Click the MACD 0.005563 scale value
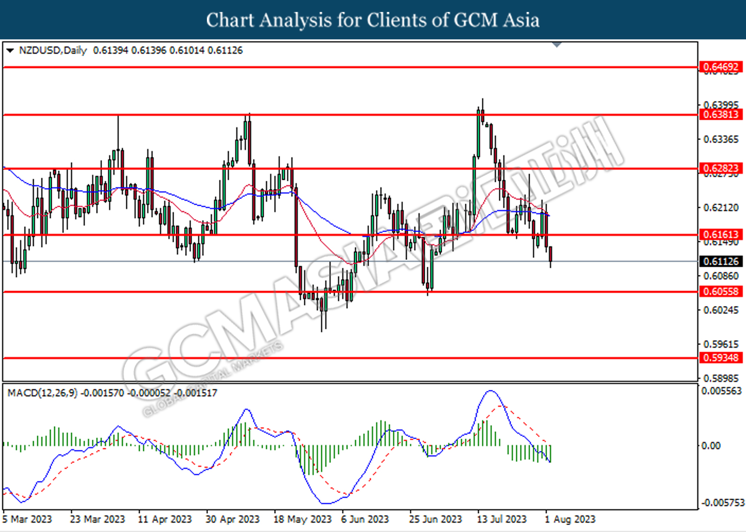The image size is (746, 532). pos(722,391)
